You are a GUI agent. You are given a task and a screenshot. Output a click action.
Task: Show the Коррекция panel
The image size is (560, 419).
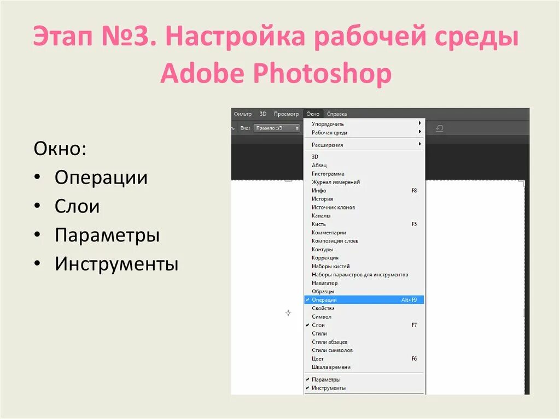point(364,258)
